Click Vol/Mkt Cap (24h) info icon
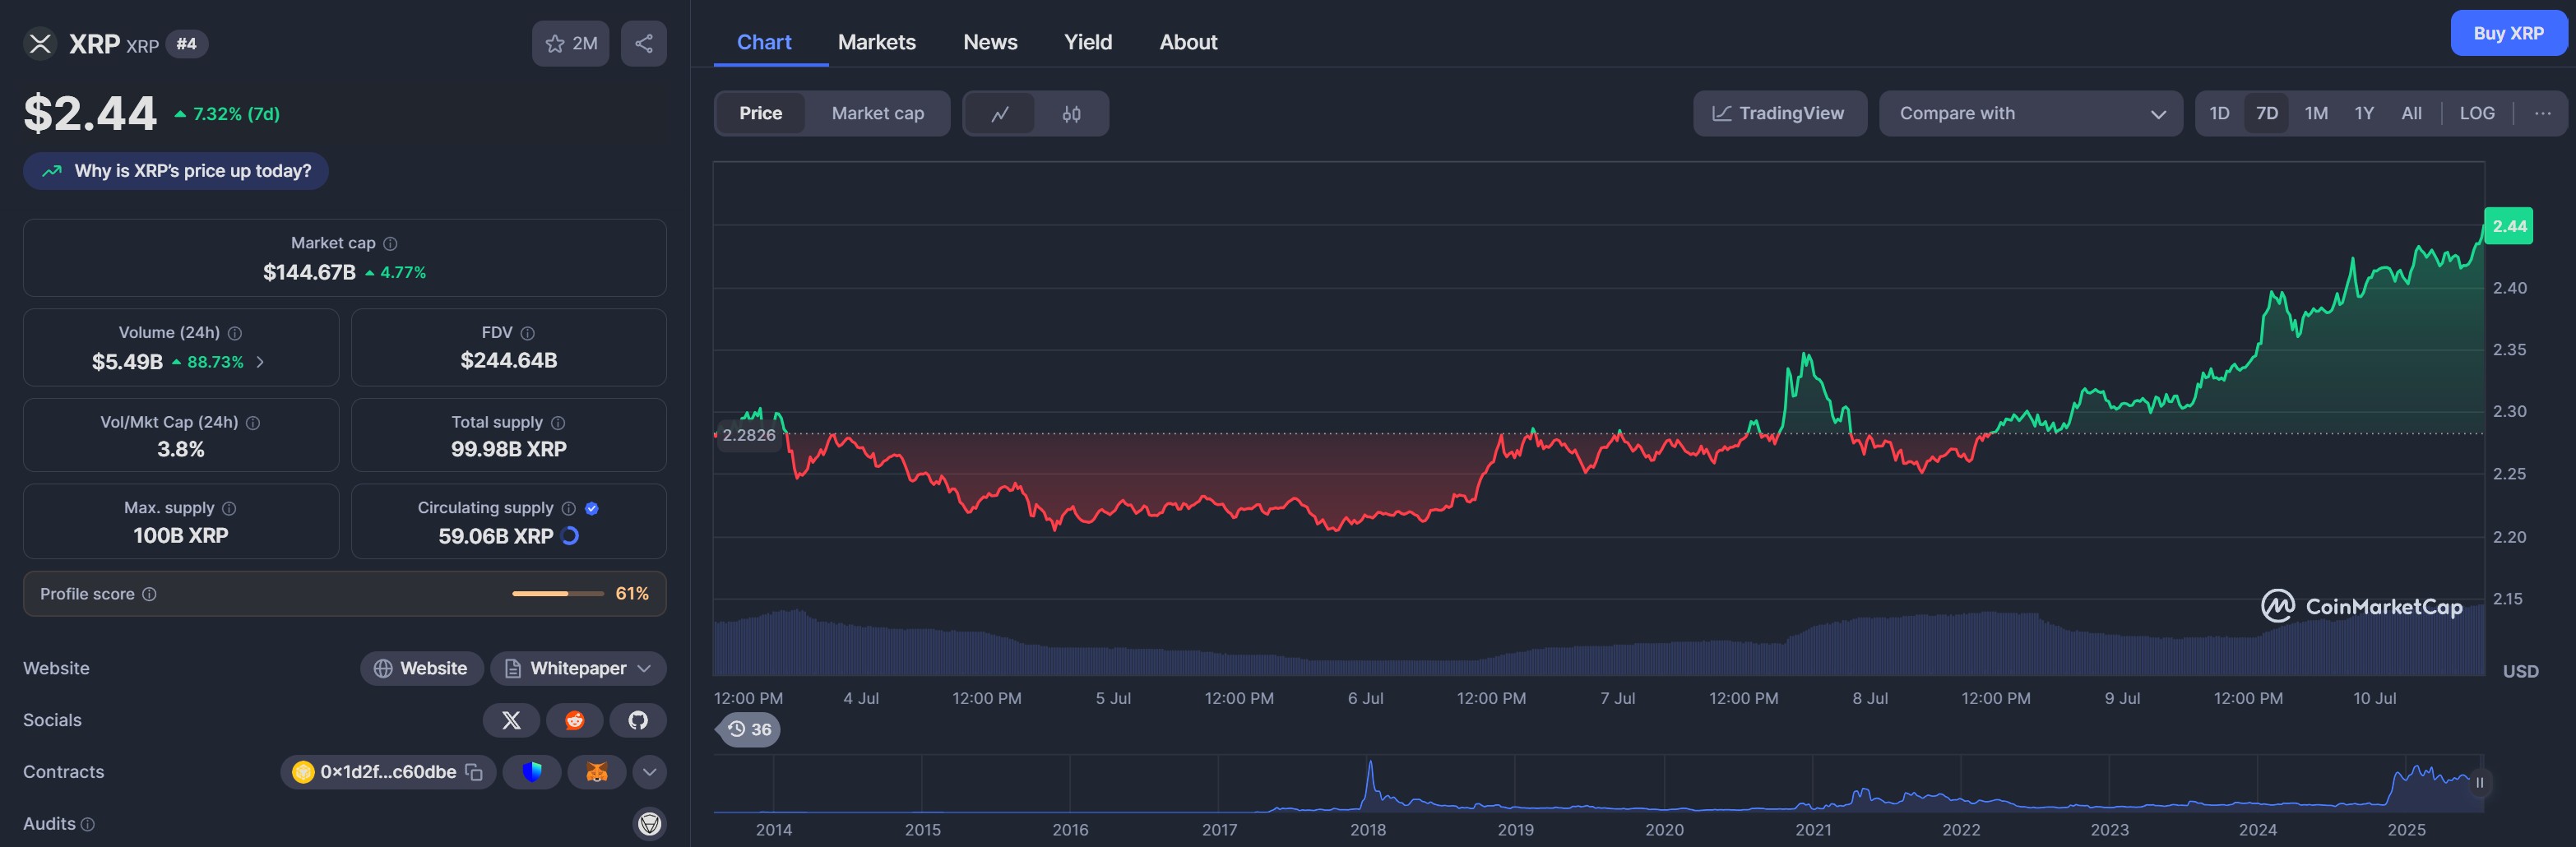The width and height of the screenshot is (2576, 847). coord(253,423)
